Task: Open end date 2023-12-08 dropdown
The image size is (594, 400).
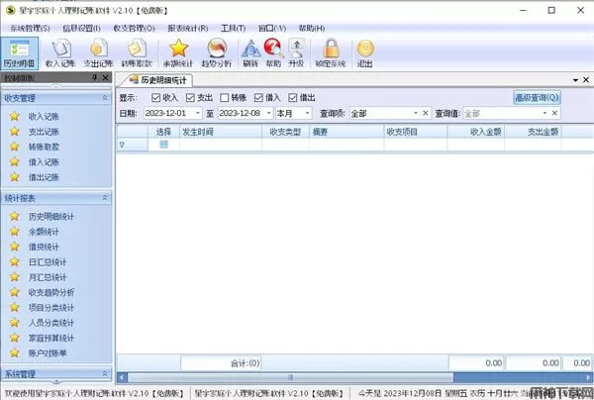Action: tap(268, 113)
